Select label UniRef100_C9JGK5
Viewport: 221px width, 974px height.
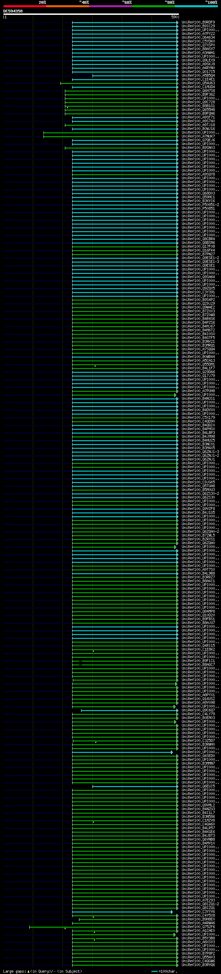click(198, 482)
